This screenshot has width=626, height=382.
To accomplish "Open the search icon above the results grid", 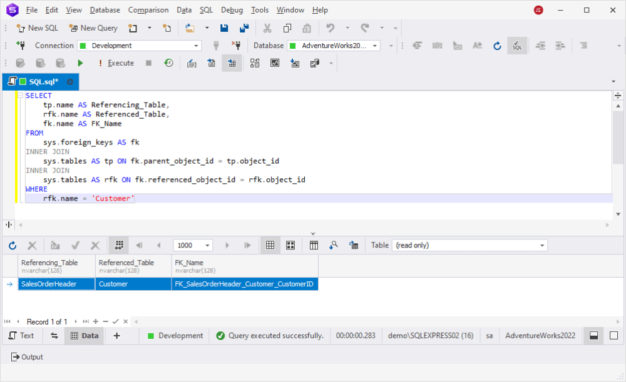I will pos(334,245).
